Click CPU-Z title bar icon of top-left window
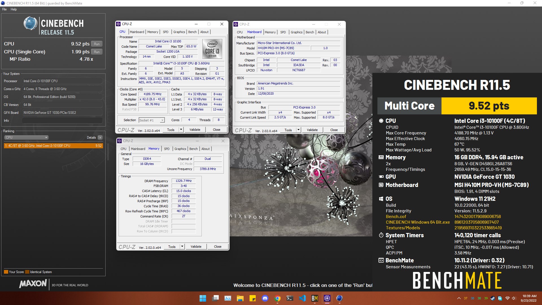This screenshot has width=542, height=305. point(119,24)
